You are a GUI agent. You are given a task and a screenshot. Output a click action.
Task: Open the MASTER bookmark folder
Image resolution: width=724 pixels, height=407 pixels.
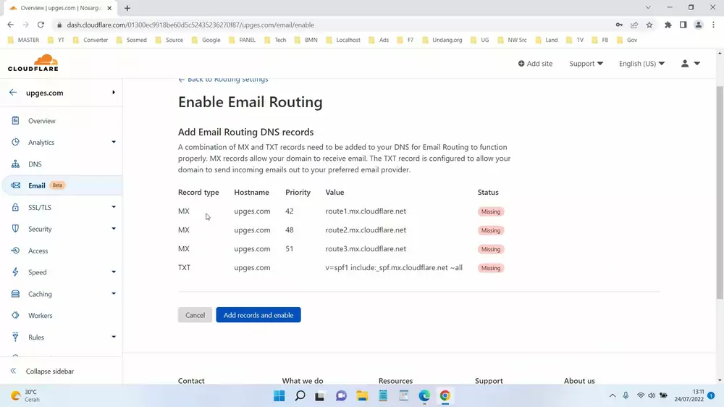pyautogui.click(x=24, y=40)
